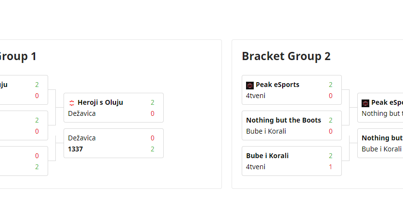Click the partially visible Group 1 heading

point(17,56)
